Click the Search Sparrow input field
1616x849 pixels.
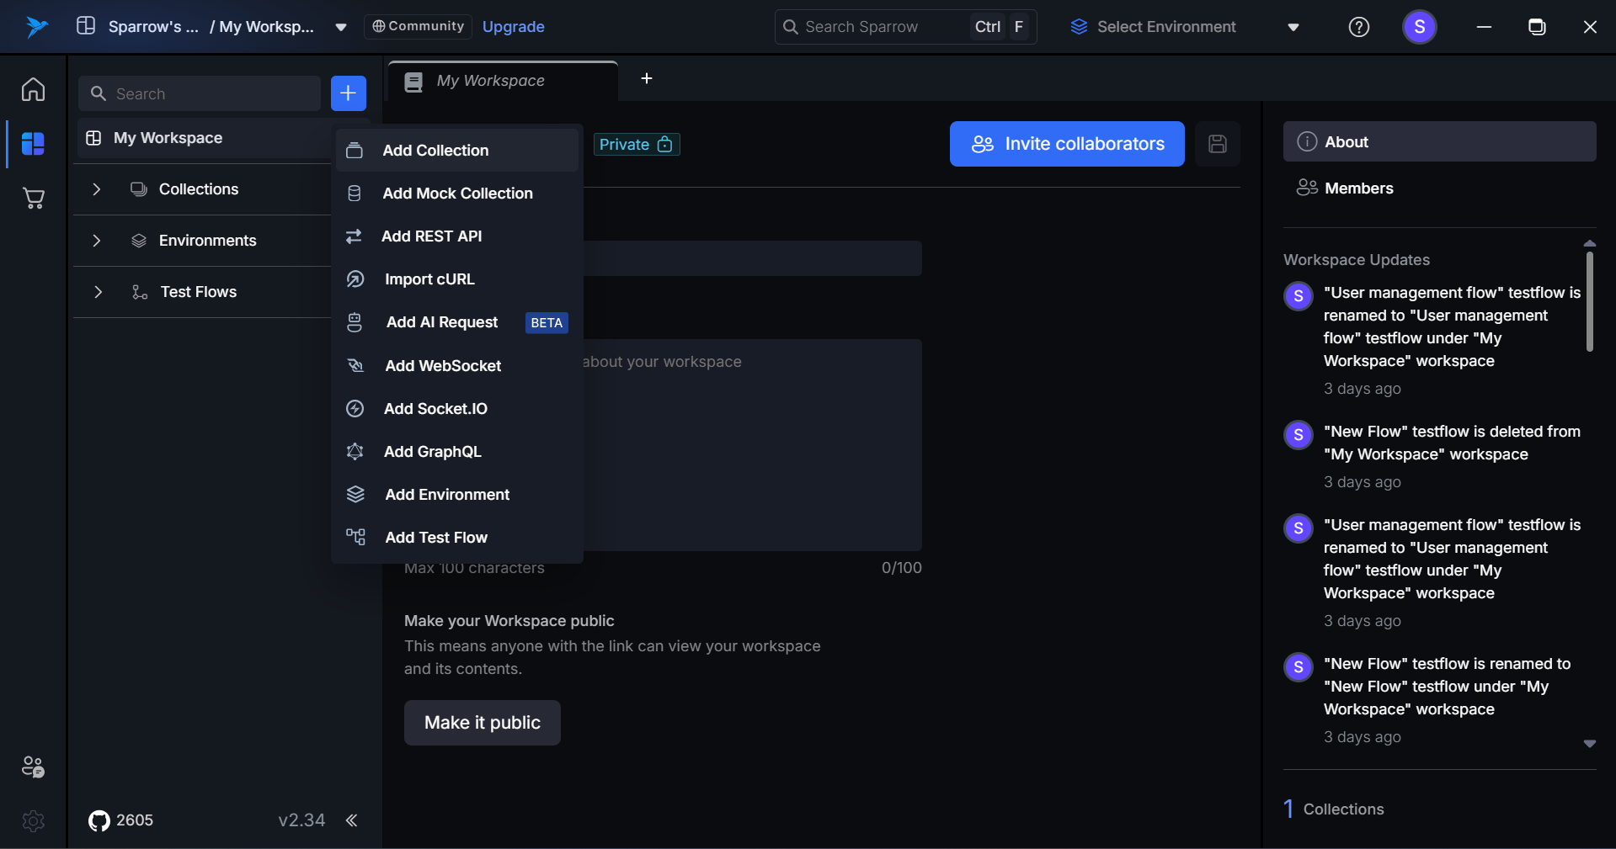click(x=876, y=27)
